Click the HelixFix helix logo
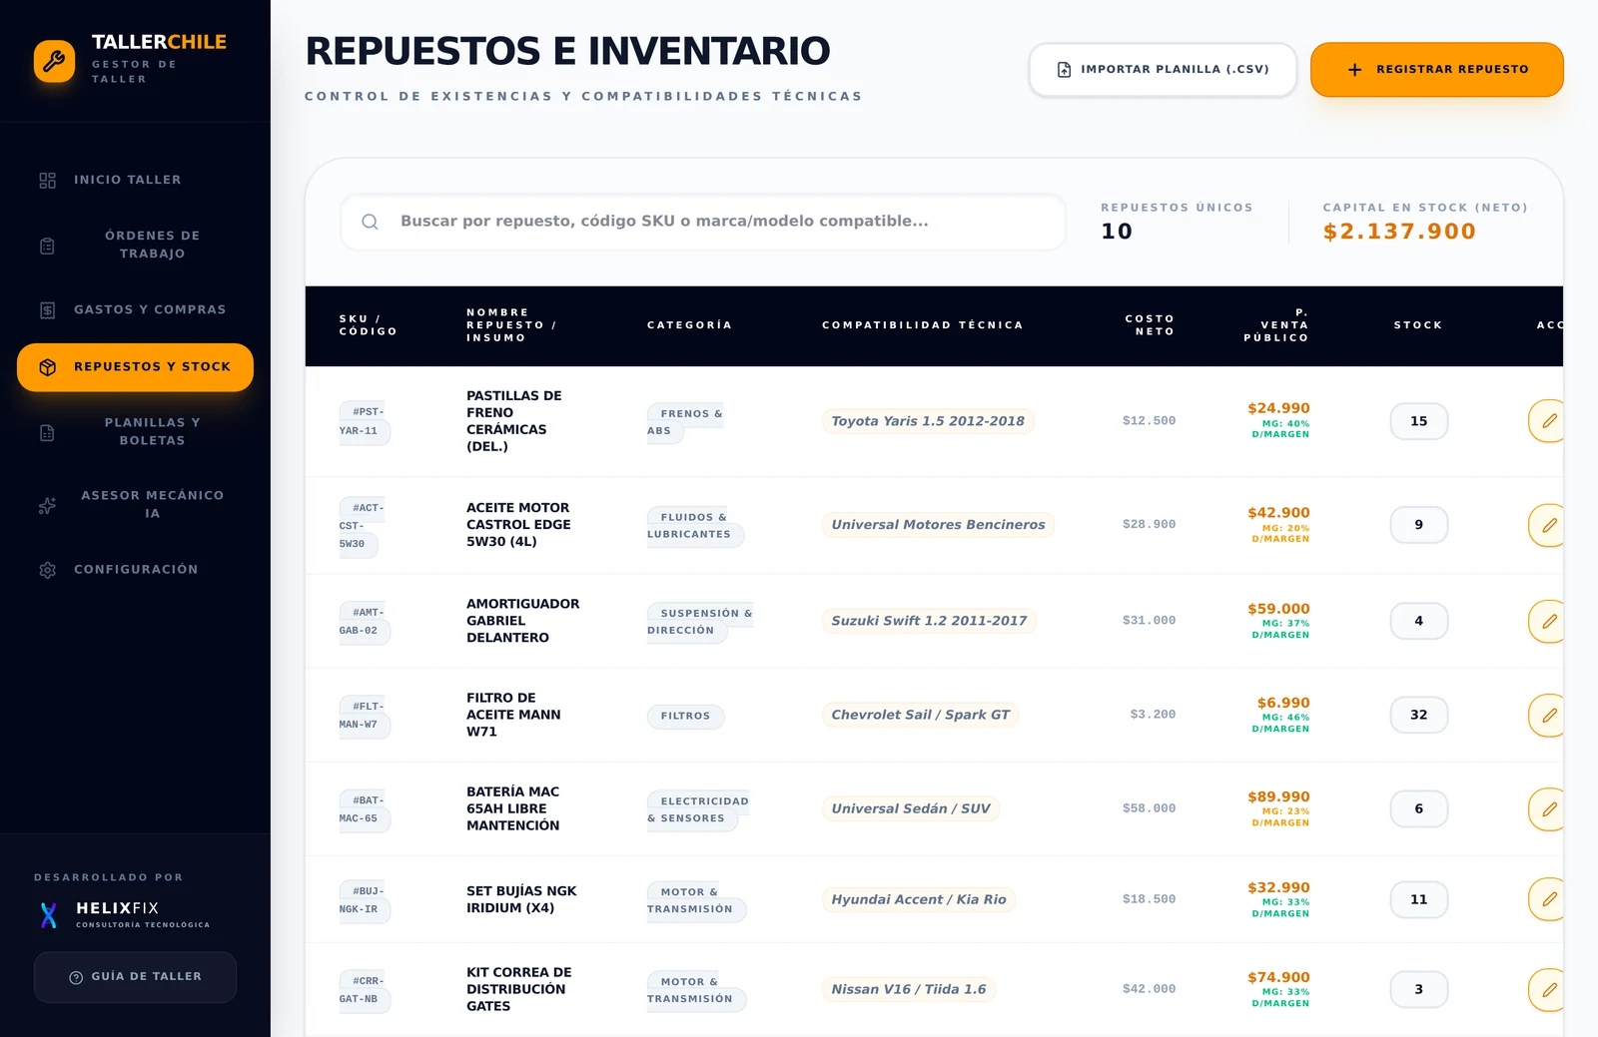 click(x=48, y=914)
